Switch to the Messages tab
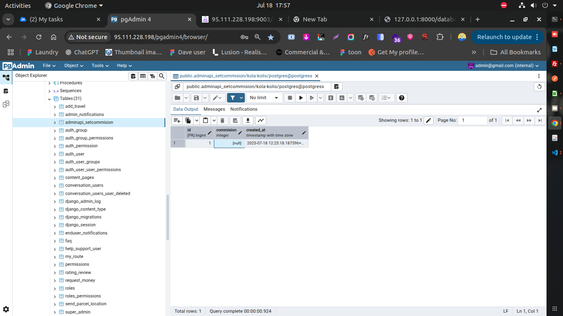 (214, 109)
